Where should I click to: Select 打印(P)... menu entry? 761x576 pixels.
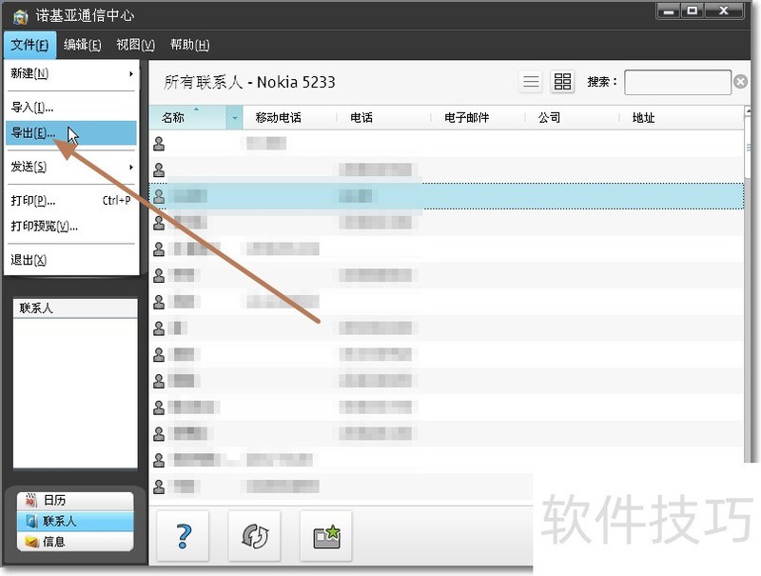tap(70, 200)
